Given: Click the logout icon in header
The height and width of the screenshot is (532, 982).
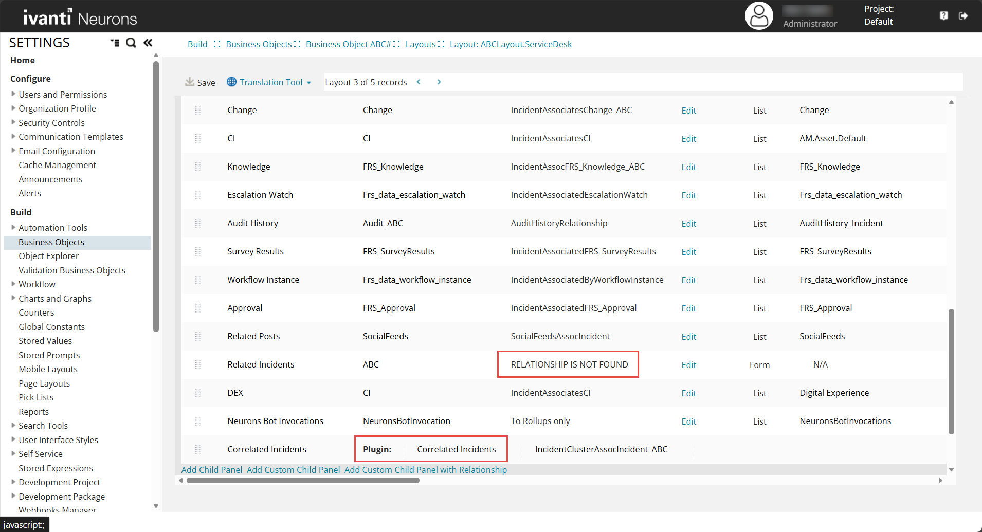Looking at the screenshot, I should pos(963,16).
